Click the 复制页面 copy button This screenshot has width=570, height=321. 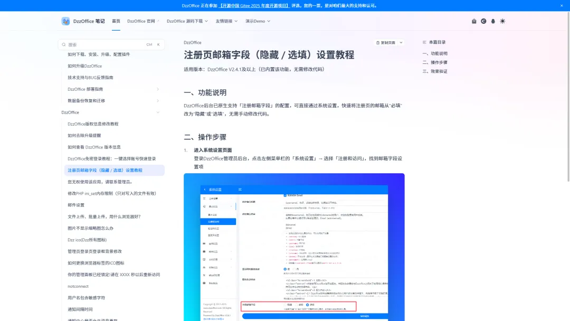pyautogui.click(x=386, y=43)
